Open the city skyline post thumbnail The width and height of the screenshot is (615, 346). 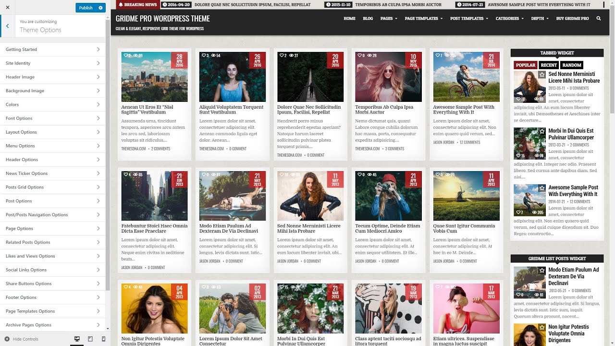click(x=154, y=77)
